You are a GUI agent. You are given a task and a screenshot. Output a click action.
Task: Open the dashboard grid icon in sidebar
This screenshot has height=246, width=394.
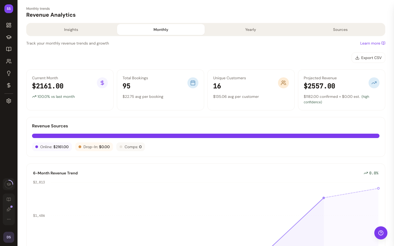click(x=9, y=25)
